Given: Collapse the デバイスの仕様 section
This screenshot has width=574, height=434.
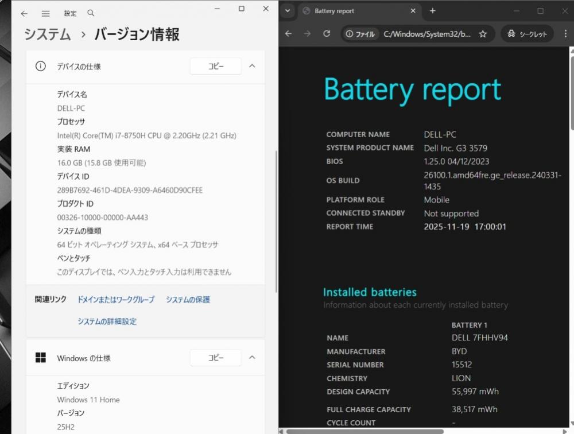Looking at the screenshot, I should (252, 66).
